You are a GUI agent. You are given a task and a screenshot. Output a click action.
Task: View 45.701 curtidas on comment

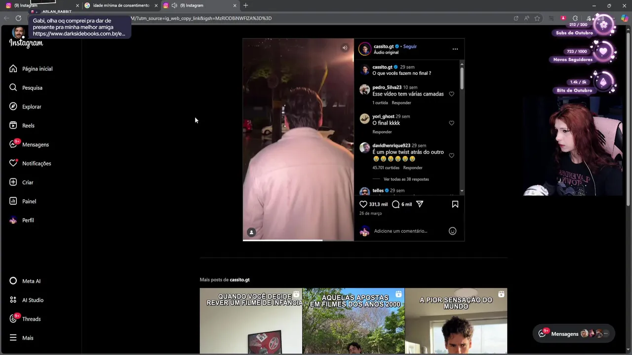point(386,168)
